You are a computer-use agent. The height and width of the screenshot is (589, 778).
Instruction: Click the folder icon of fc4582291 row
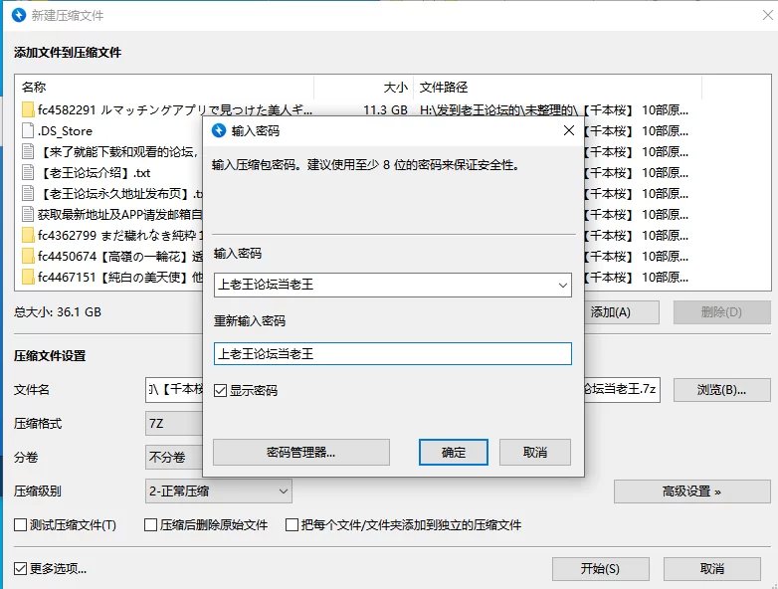(x=28, y=109)
